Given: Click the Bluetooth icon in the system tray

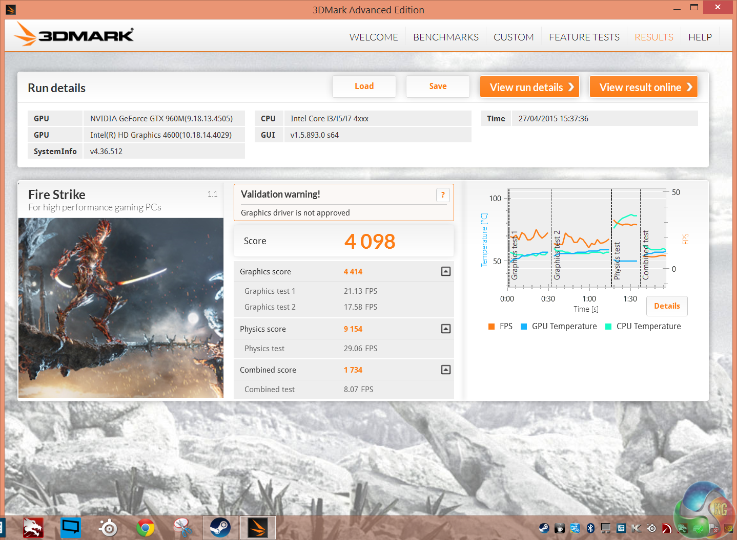Looking at the screenshot, I should pos(590,528).
